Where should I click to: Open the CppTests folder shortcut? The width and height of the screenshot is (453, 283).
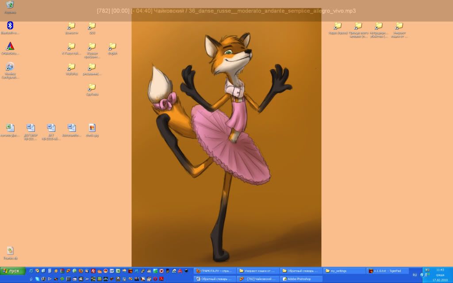(x=92, y=88)
